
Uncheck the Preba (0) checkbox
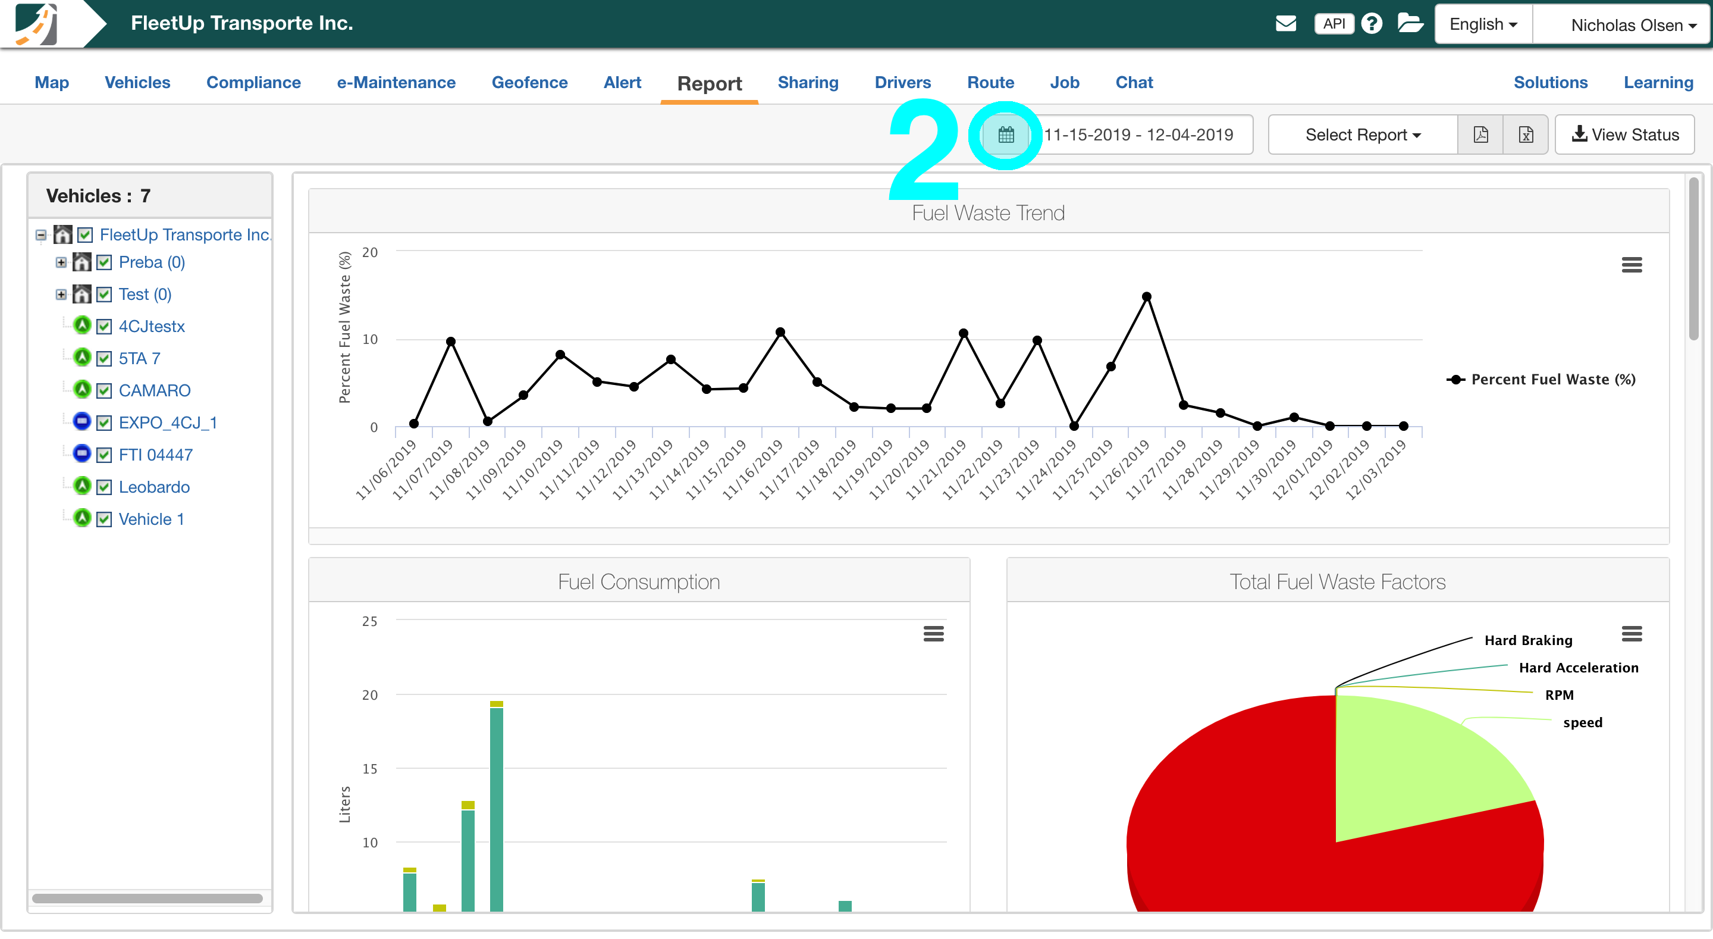click(105, 262)
